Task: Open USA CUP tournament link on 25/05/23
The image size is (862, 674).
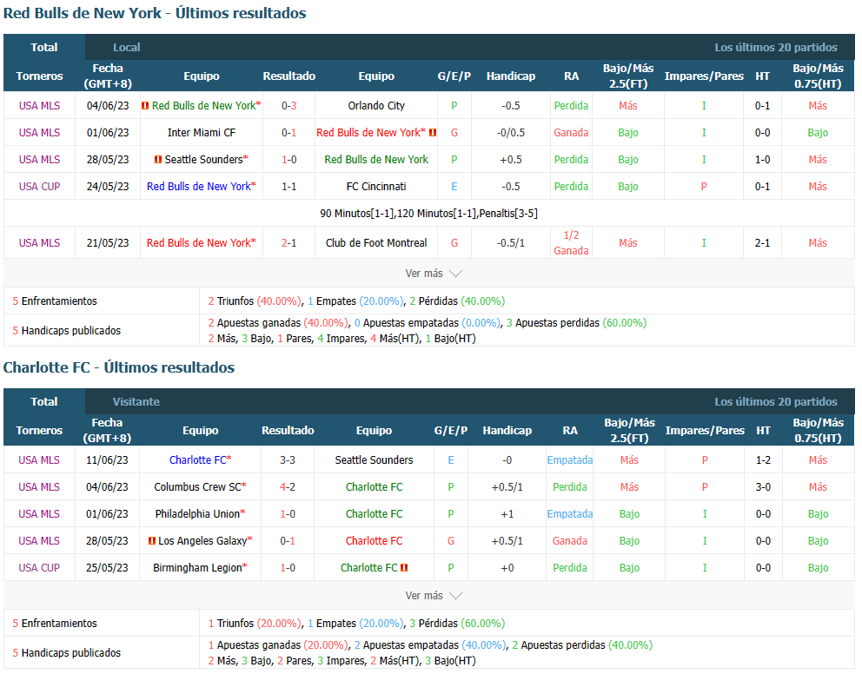Action: pos(39,567)
